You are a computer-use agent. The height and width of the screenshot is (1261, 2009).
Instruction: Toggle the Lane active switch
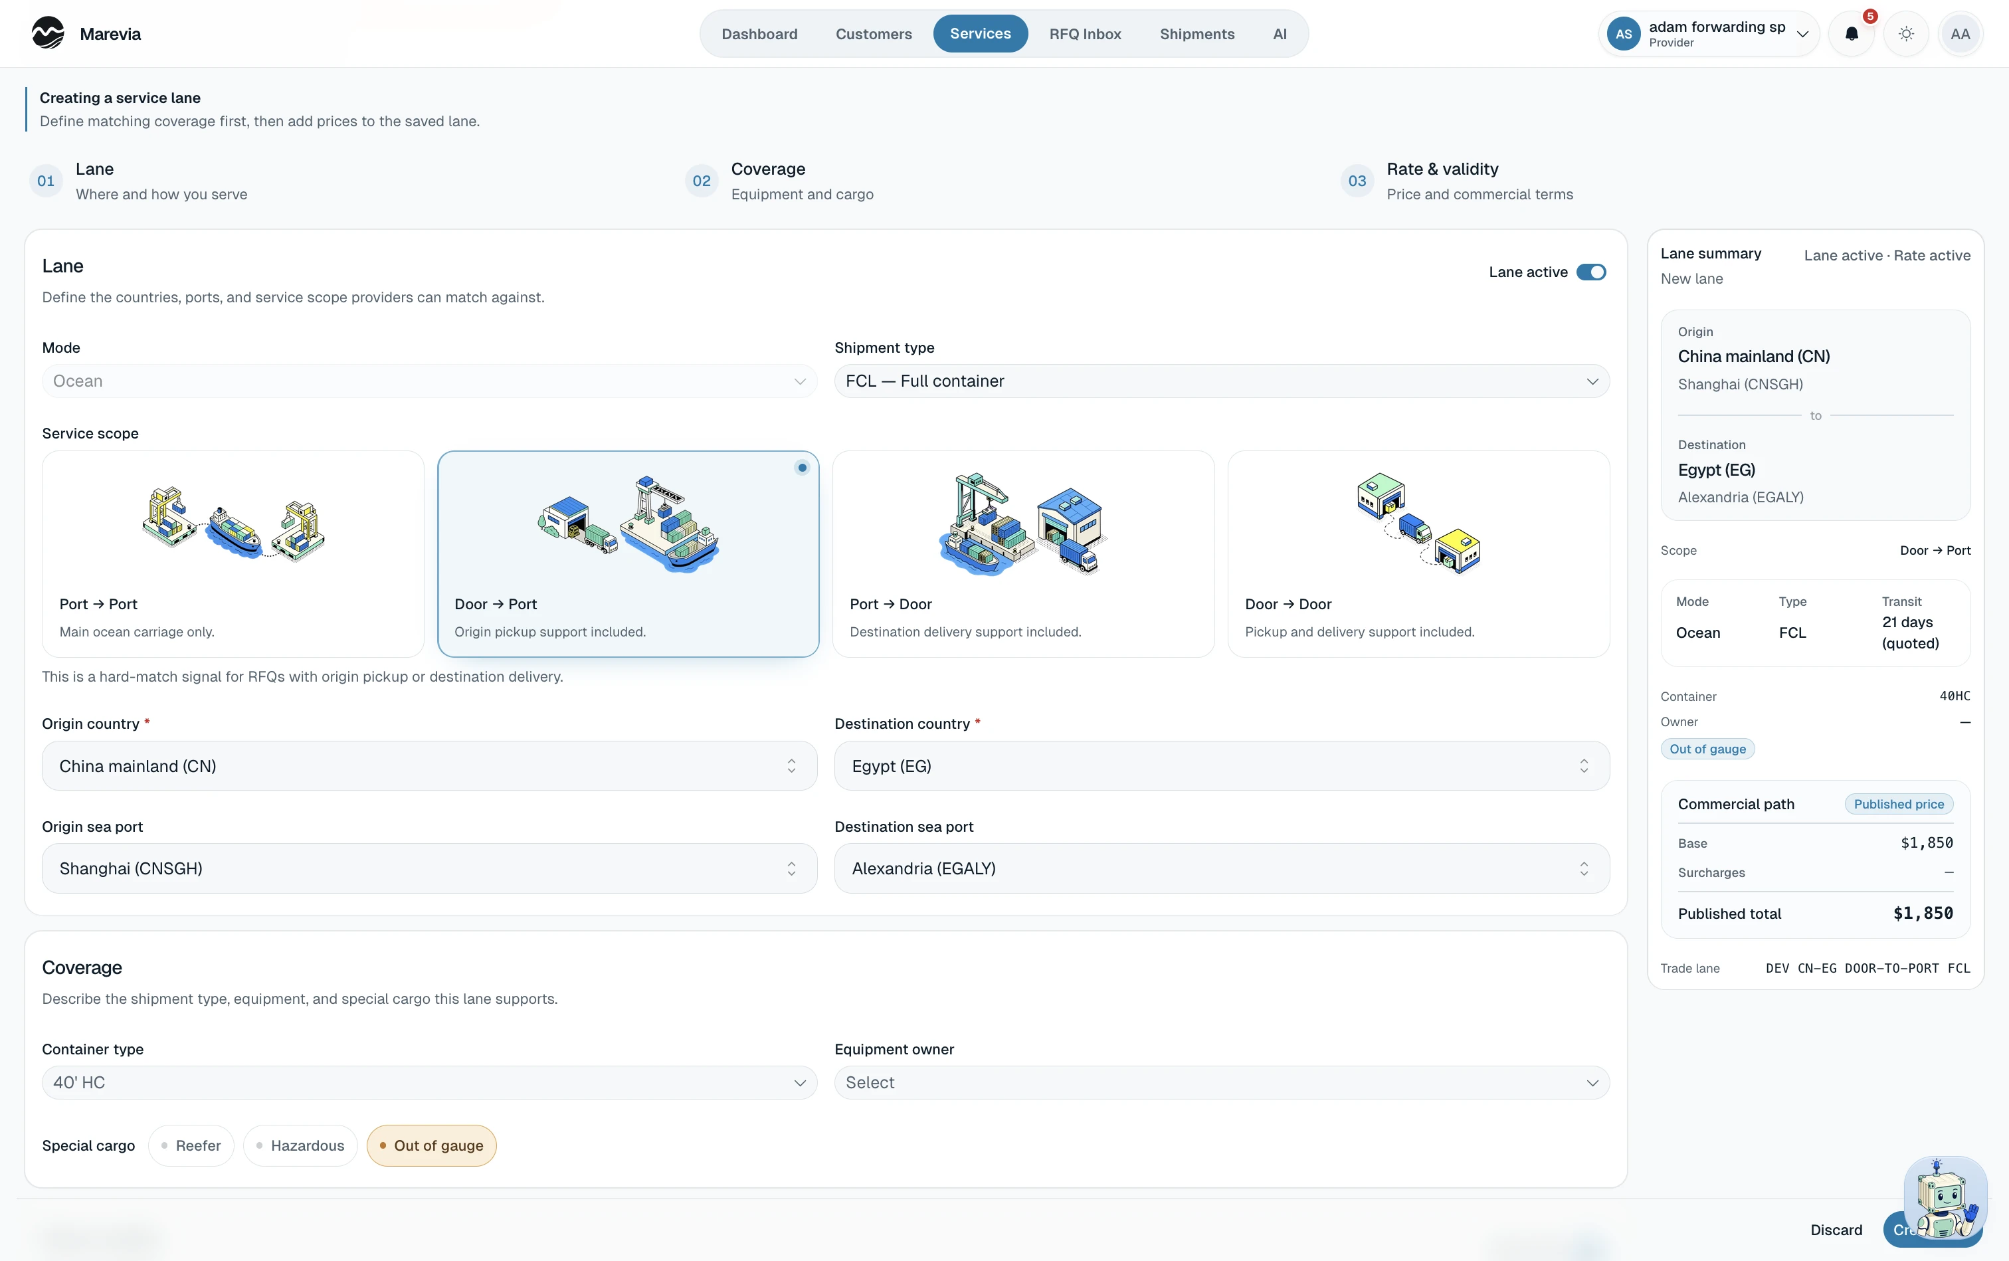click(1590, 272)
